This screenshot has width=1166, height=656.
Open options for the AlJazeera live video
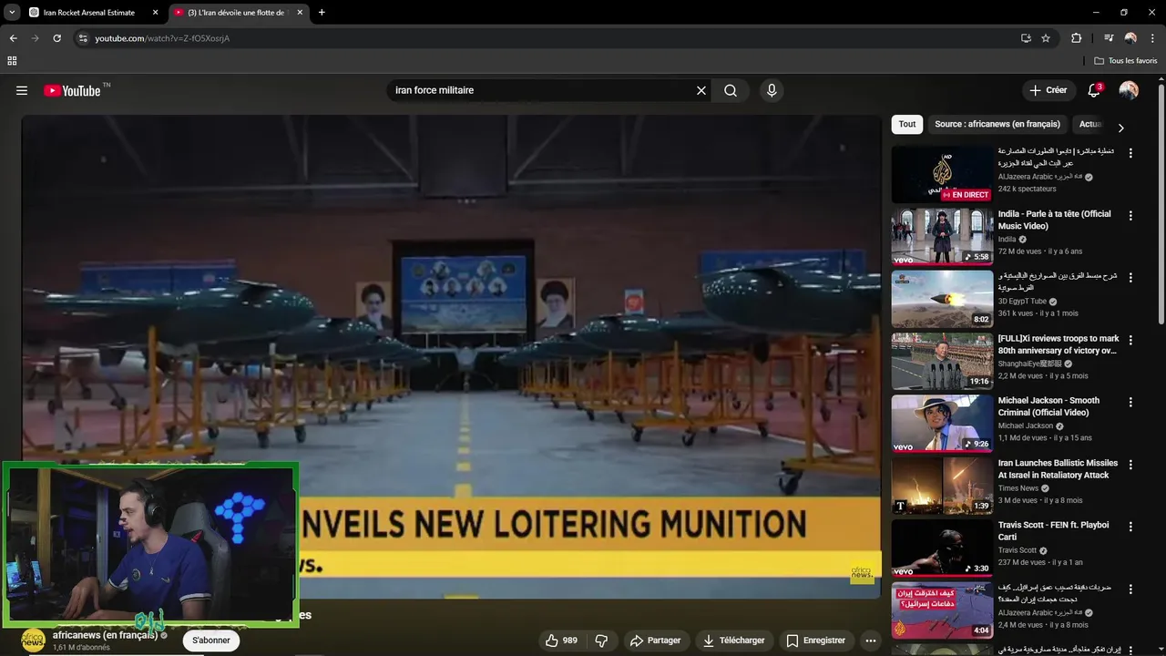click(x=1130, y=154)
